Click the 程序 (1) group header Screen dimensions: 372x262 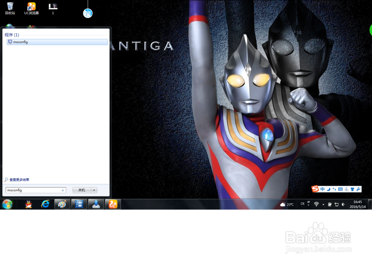click(12, 35)
